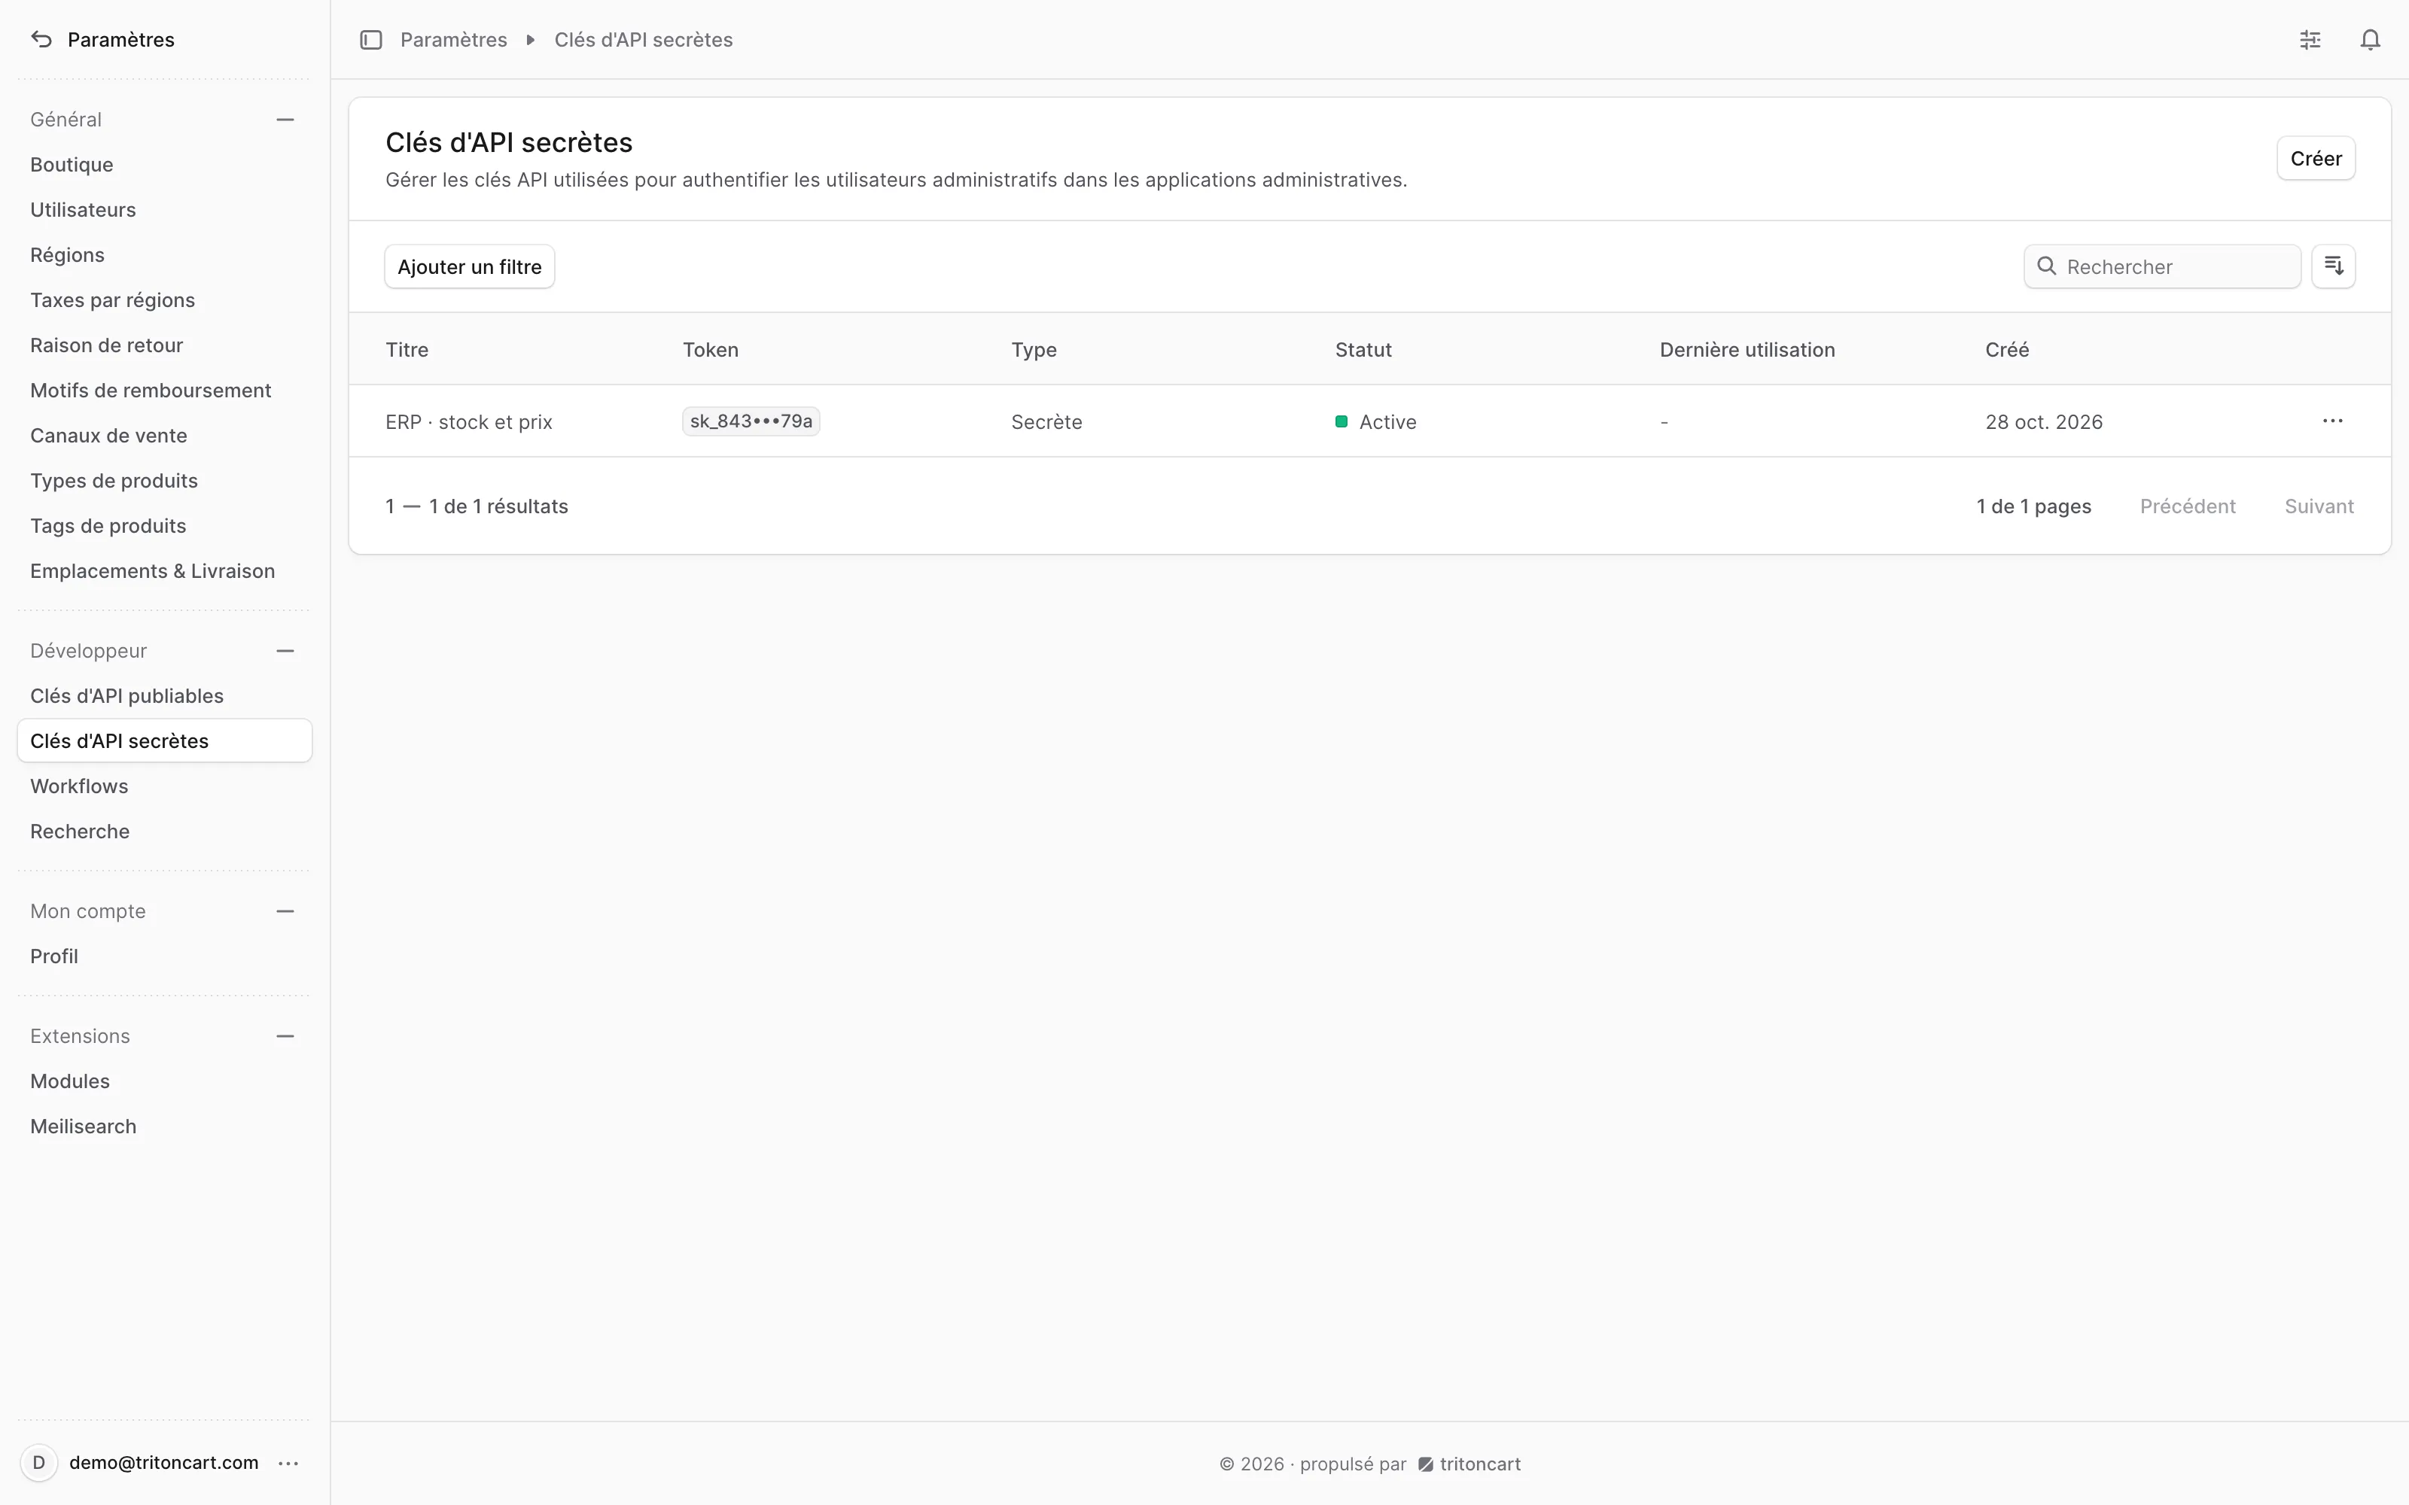This screenshot has height=1505, width=2409.
Task: Copy the sk_843•••79a token badge
Action: pyautogui.click(x=751, y=421)
